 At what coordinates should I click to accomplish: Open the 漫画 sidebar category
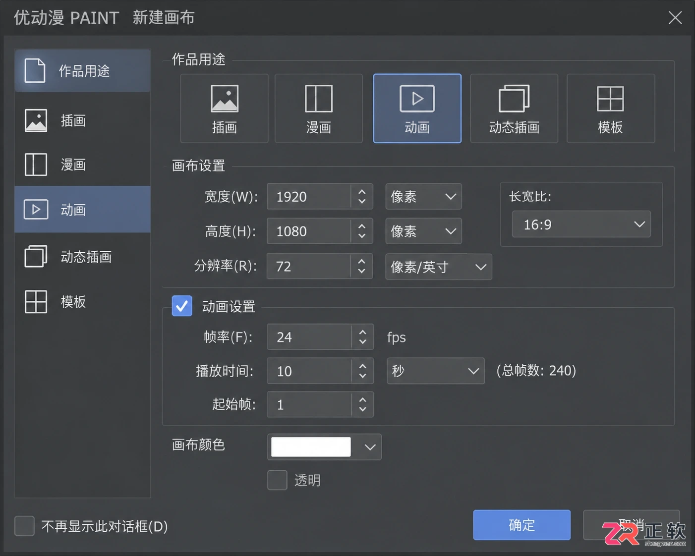tap(83, 165)
